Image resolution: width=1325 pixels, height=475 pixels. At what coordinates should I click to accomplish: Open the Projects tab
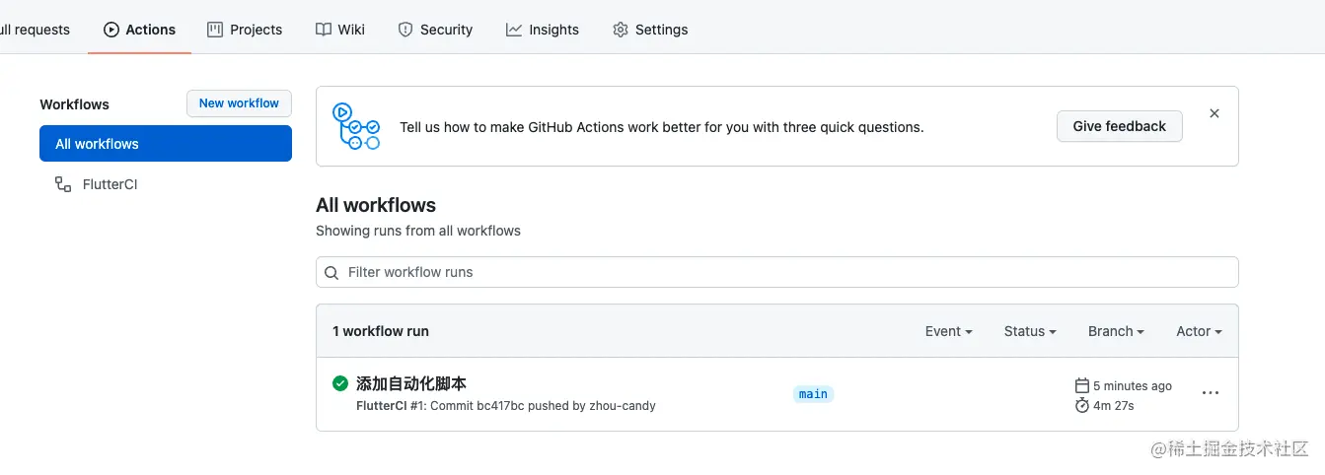[245, 30]
